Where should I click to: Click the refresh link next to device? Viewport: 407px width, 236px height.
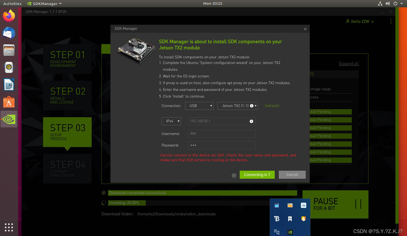pos(272,106)
